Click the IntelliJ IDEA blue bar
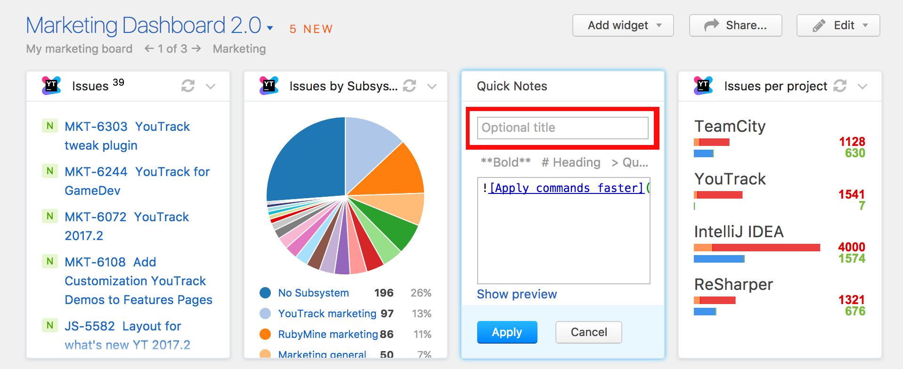Image resolution: width=903 pixels, height=369 pixels. pyautogui.click(x=719, y=259)
